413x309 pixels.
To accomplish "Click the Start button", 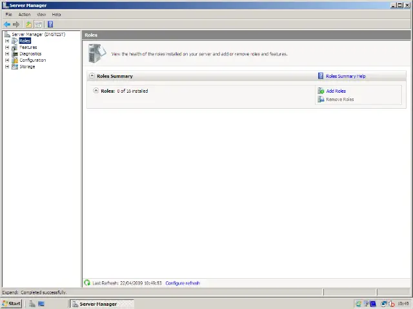I will pos(11,304).
